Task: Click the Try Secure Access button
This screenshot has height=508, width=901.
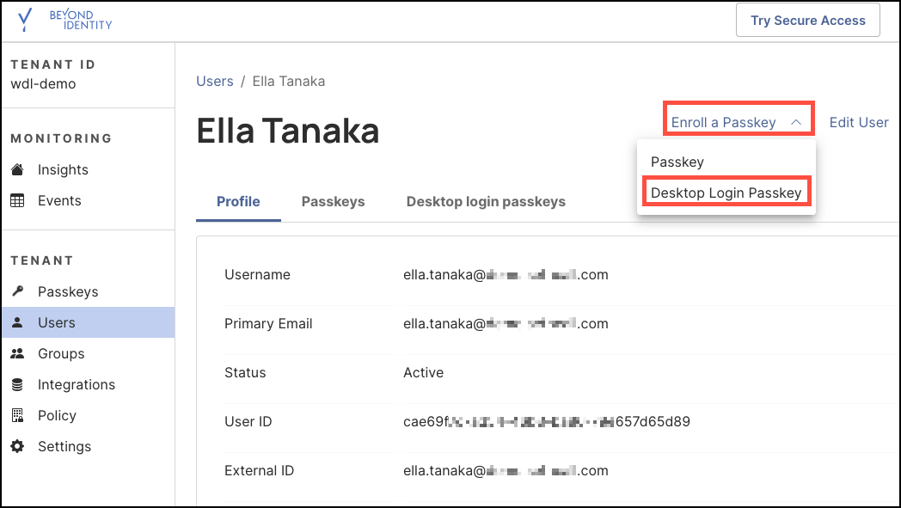Action: coord(807,20)
